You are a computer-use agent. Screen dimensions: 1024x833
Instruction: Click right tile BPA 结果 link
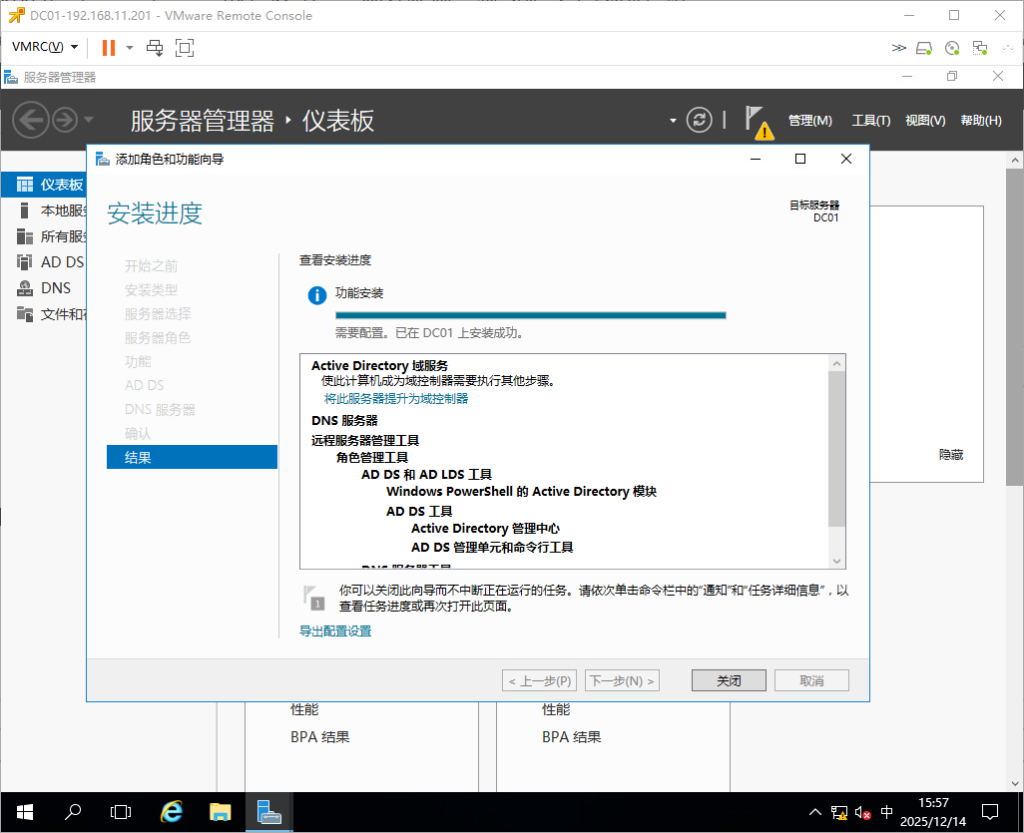tap(572, 737)
